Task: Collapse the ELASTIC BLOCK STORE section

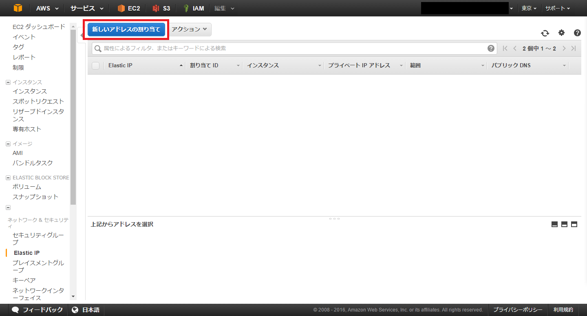Action: [8, 178]
